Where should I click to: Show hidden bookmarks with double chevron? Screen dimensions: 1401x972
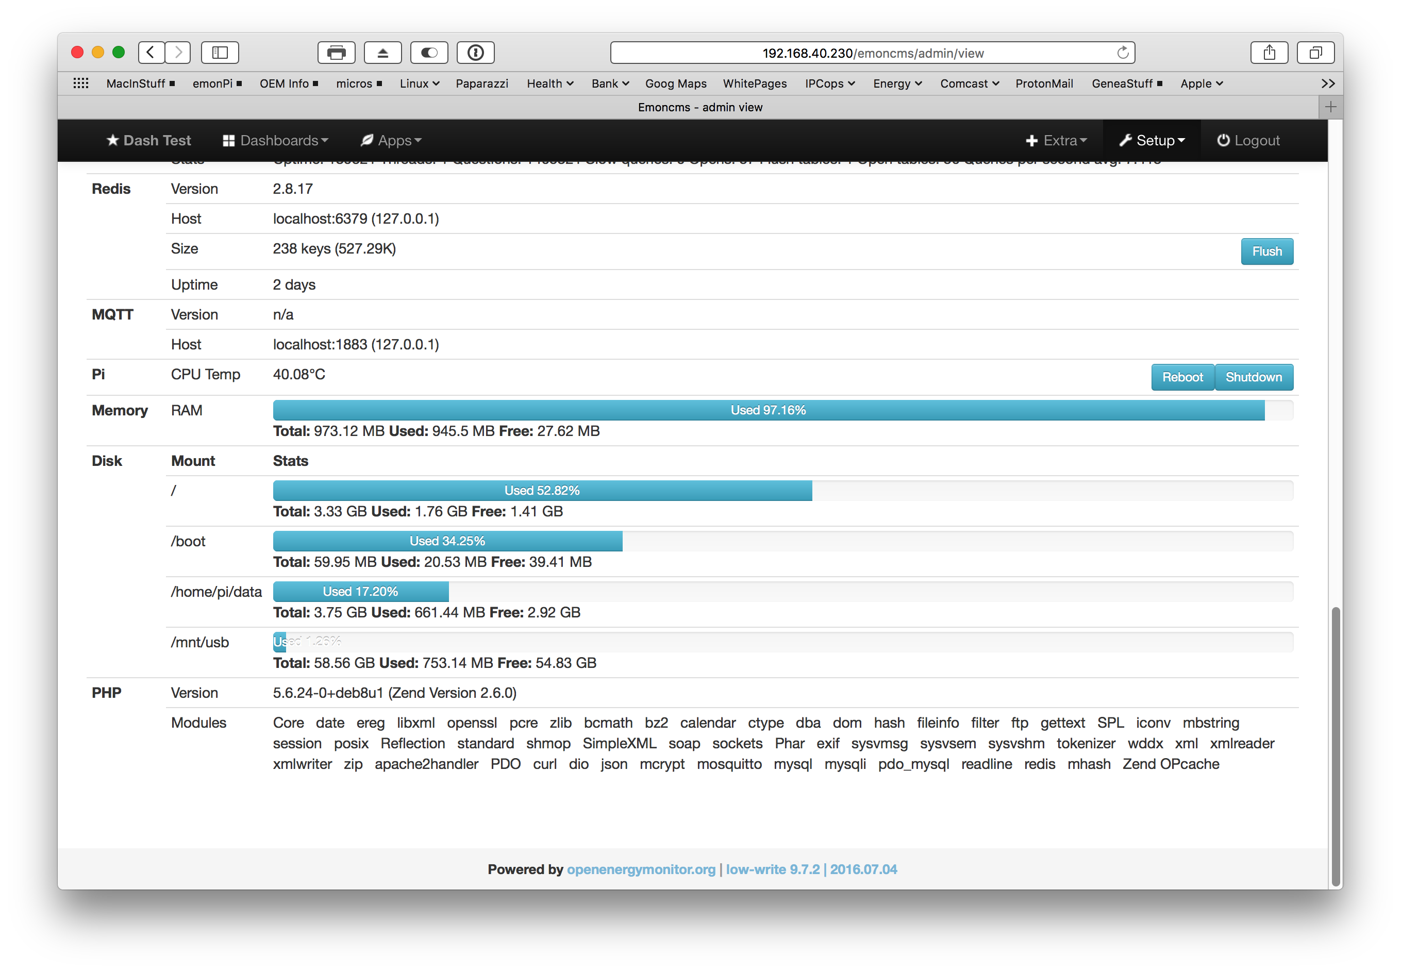click(1328, 83)
